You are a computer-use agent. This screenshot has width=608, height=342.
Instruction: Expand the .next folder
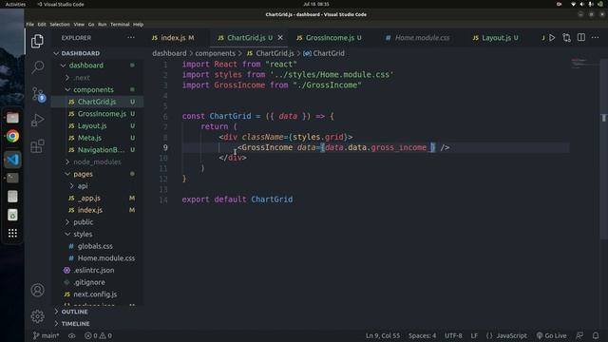[x=82, y=78]
